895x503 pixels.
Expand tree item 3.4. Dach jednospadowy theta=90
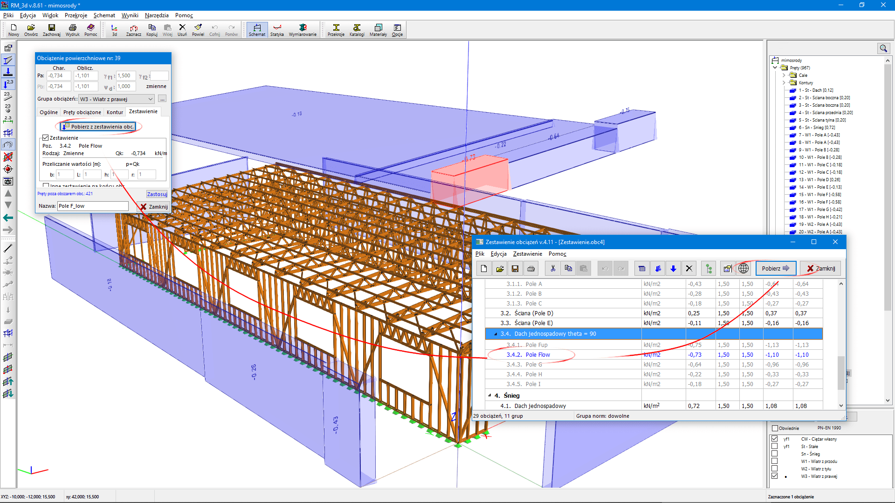pos(488,333)
